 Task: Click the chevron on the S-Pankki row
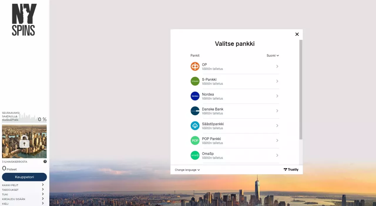pyautogui.click(x=277, y=81)
